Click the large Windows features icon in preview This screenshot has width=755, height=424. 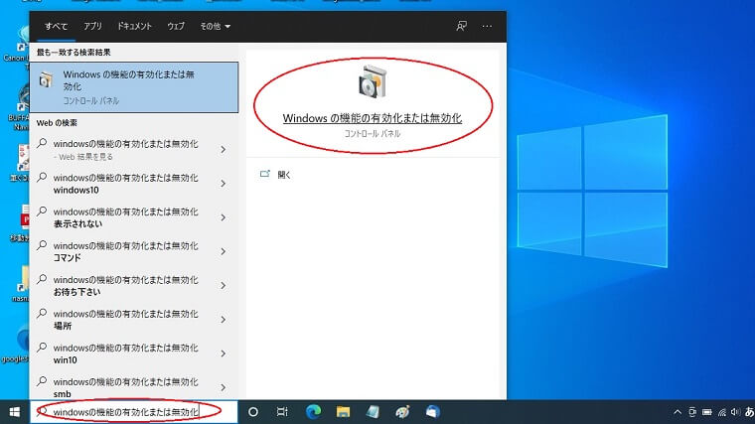tap(373, 81)
